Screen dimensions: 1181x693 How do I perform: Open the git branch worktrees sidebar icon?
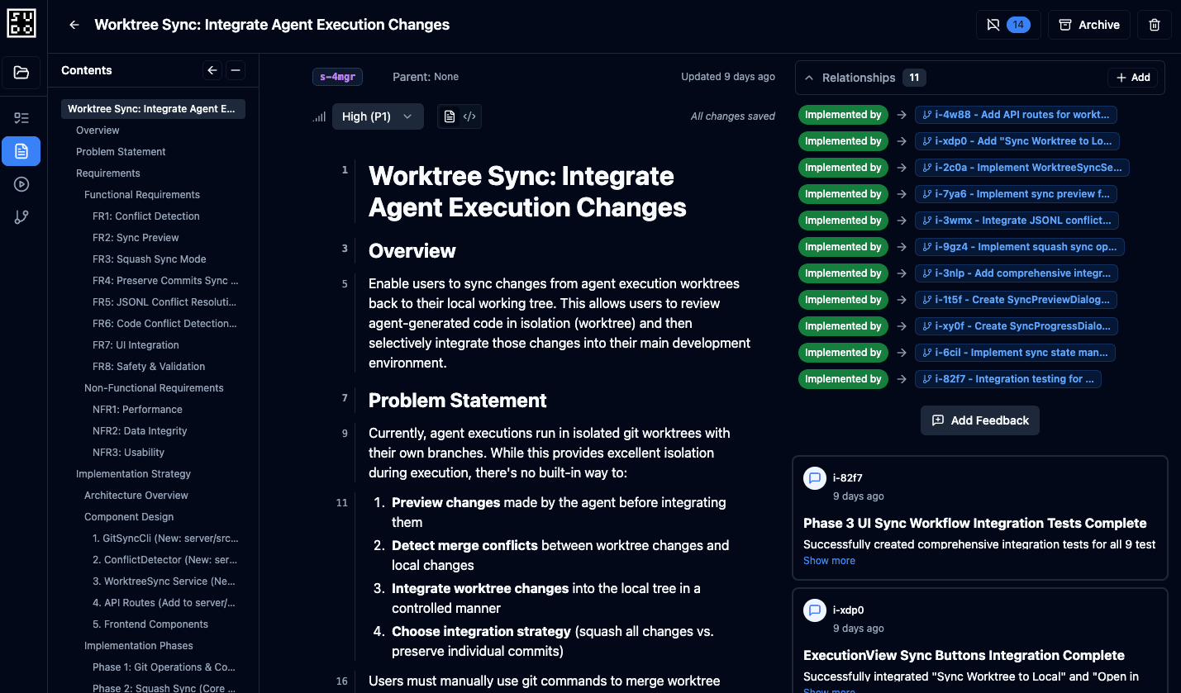pyautogui.click(x=21, y=217)
